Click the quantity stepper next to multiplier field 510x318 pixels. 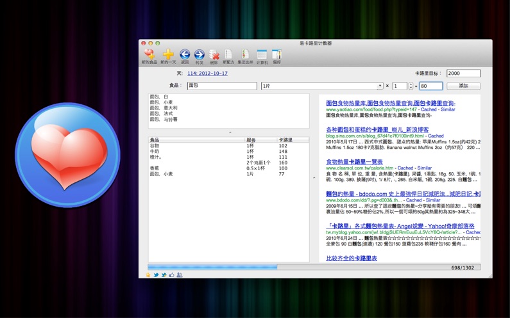(x=411, y=86)
